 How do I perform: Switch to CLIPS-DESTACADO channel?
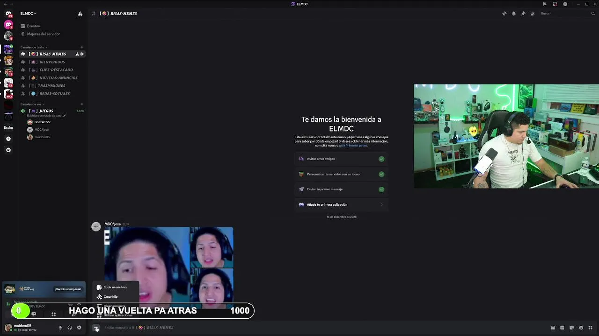pyautogui.click(x=52, y=70)
